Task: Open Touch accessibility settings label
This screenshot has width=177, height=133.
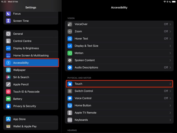Action: (79, 84)
